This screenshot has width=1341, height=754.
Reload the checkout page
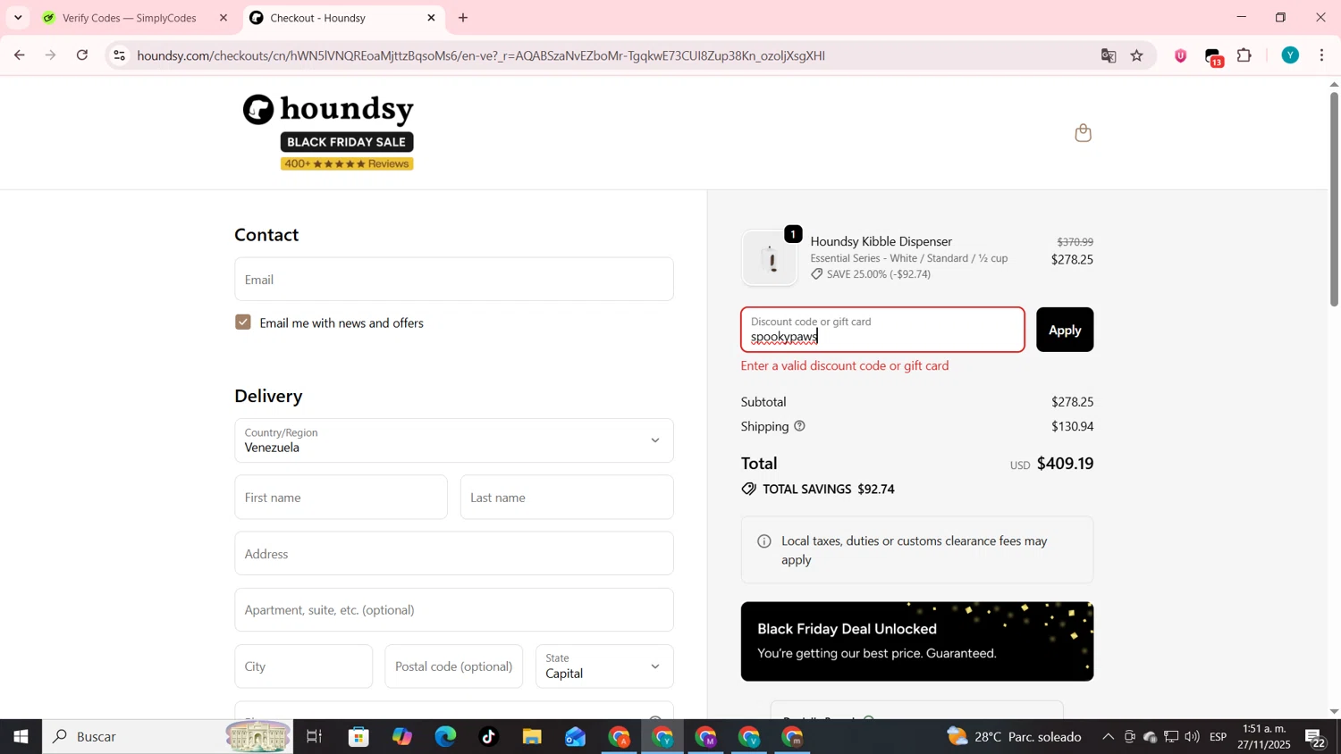coord(82,55)
